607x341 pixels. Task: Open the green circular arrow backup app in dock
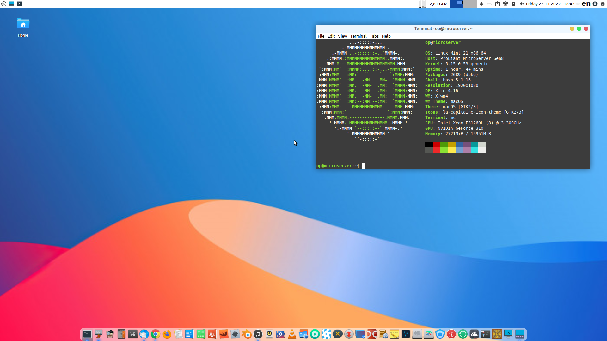point(463,334)
